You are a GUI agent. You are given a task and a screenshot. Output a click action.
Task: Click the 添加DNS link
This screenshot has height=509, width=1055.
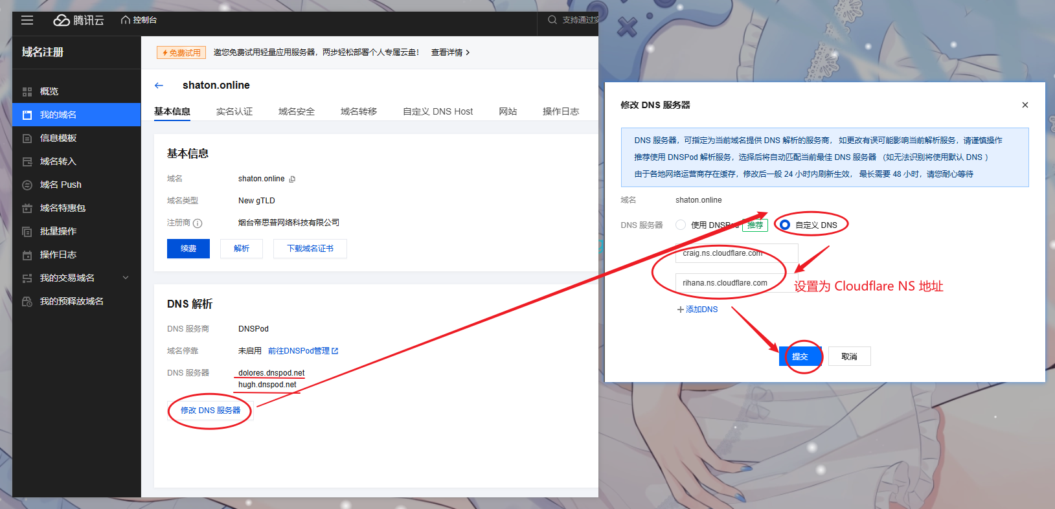(x=698, y=310)
